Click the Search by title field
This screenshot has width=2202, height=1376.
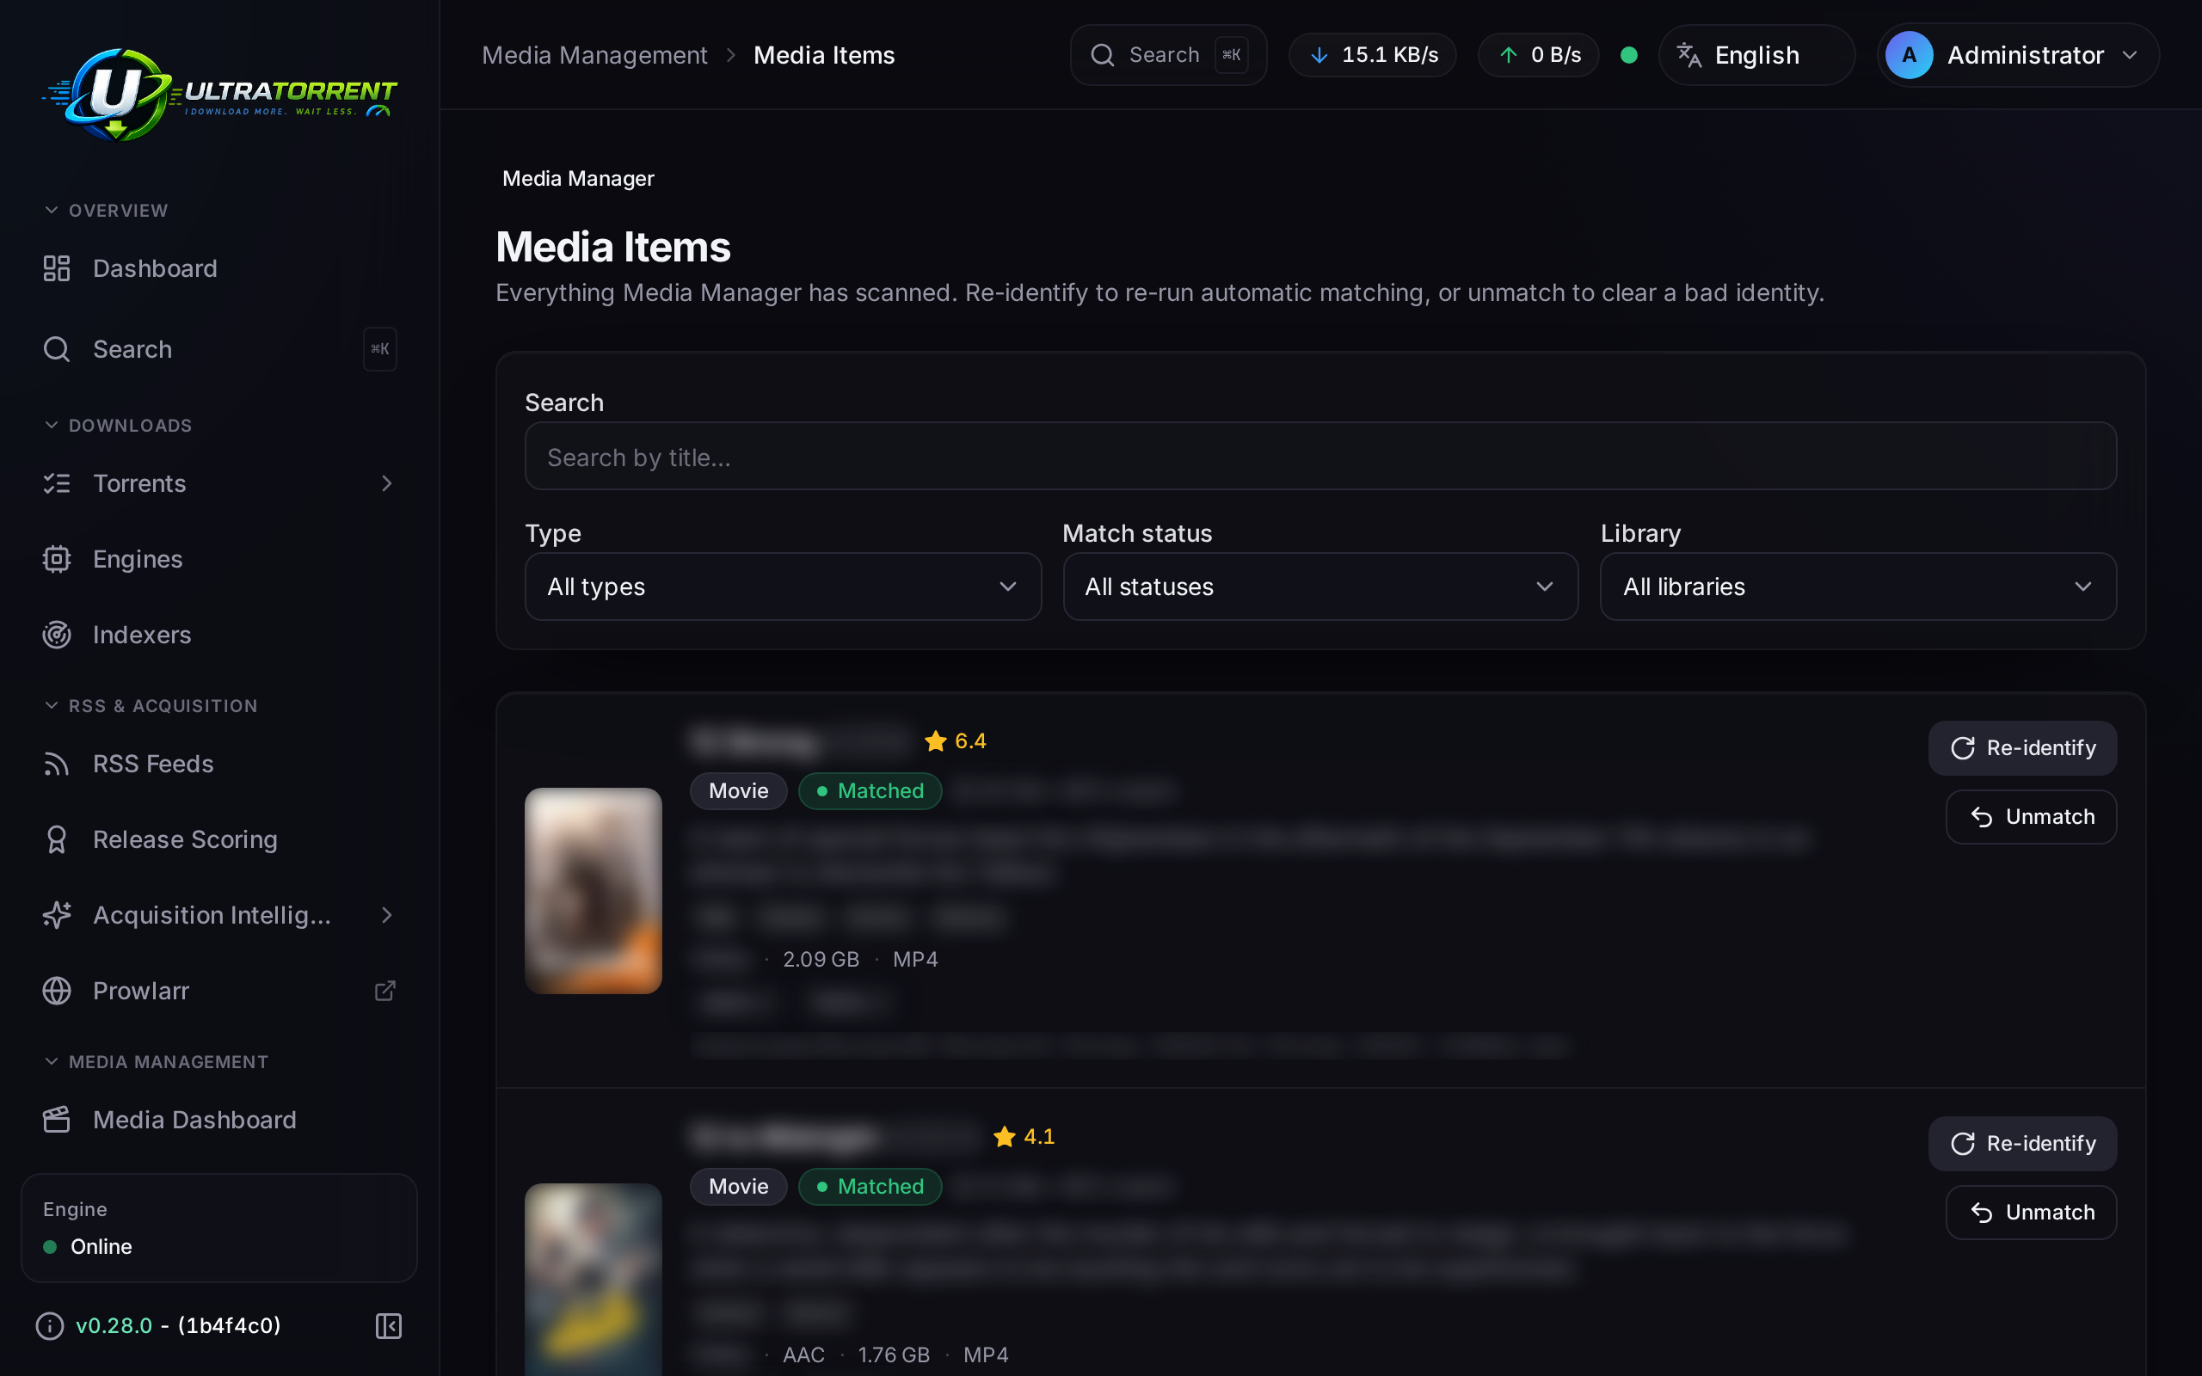pyautogui.click(x=1320, y=456)
